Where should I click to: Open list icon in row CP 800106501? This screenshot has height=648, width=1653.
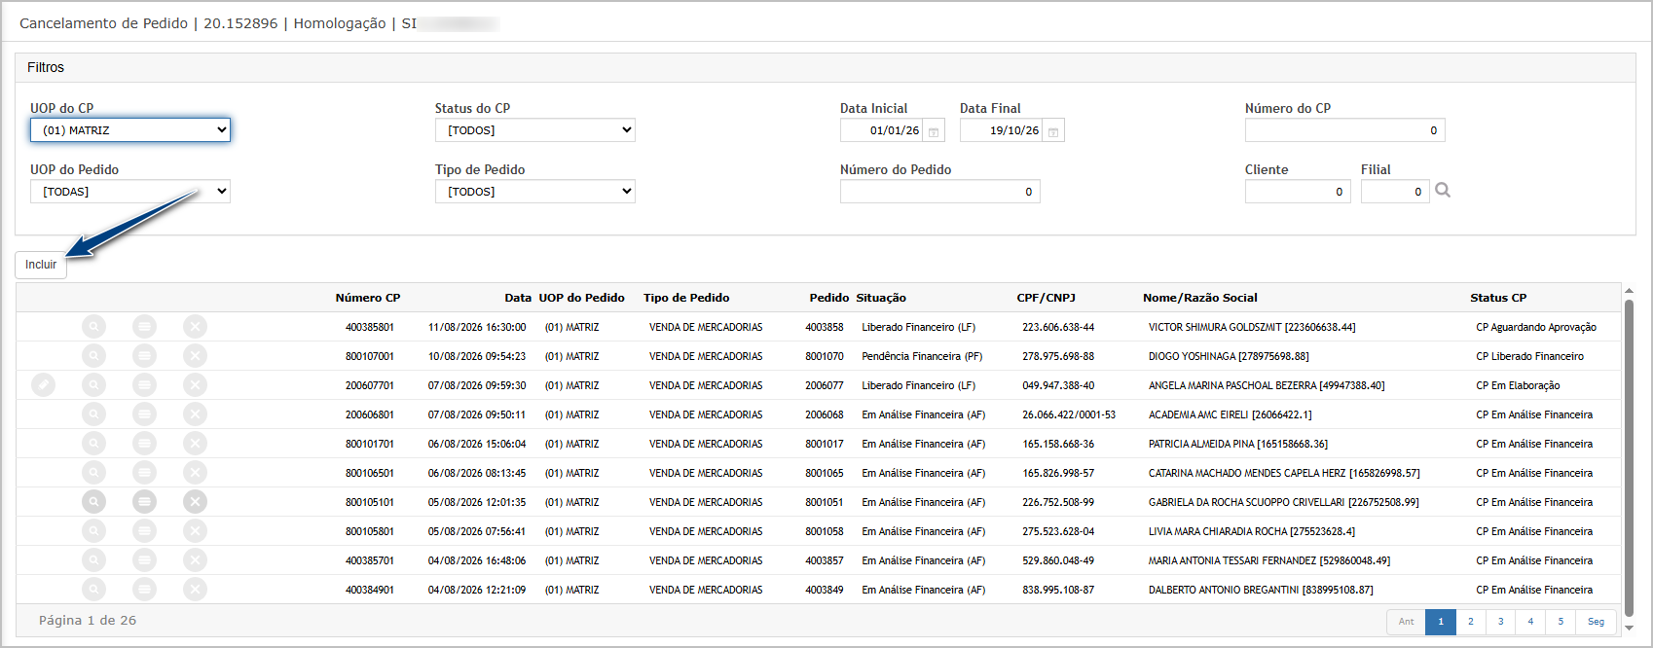[144, 473]
